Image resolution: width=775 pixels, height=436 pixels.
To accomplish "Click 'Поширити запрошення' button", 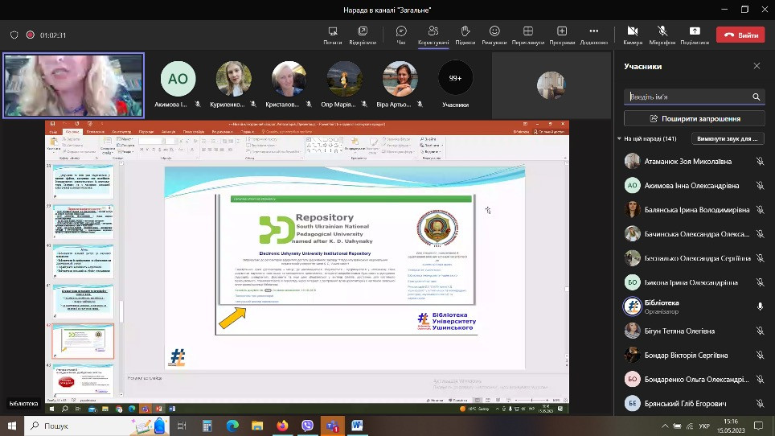I will point(695,118).
